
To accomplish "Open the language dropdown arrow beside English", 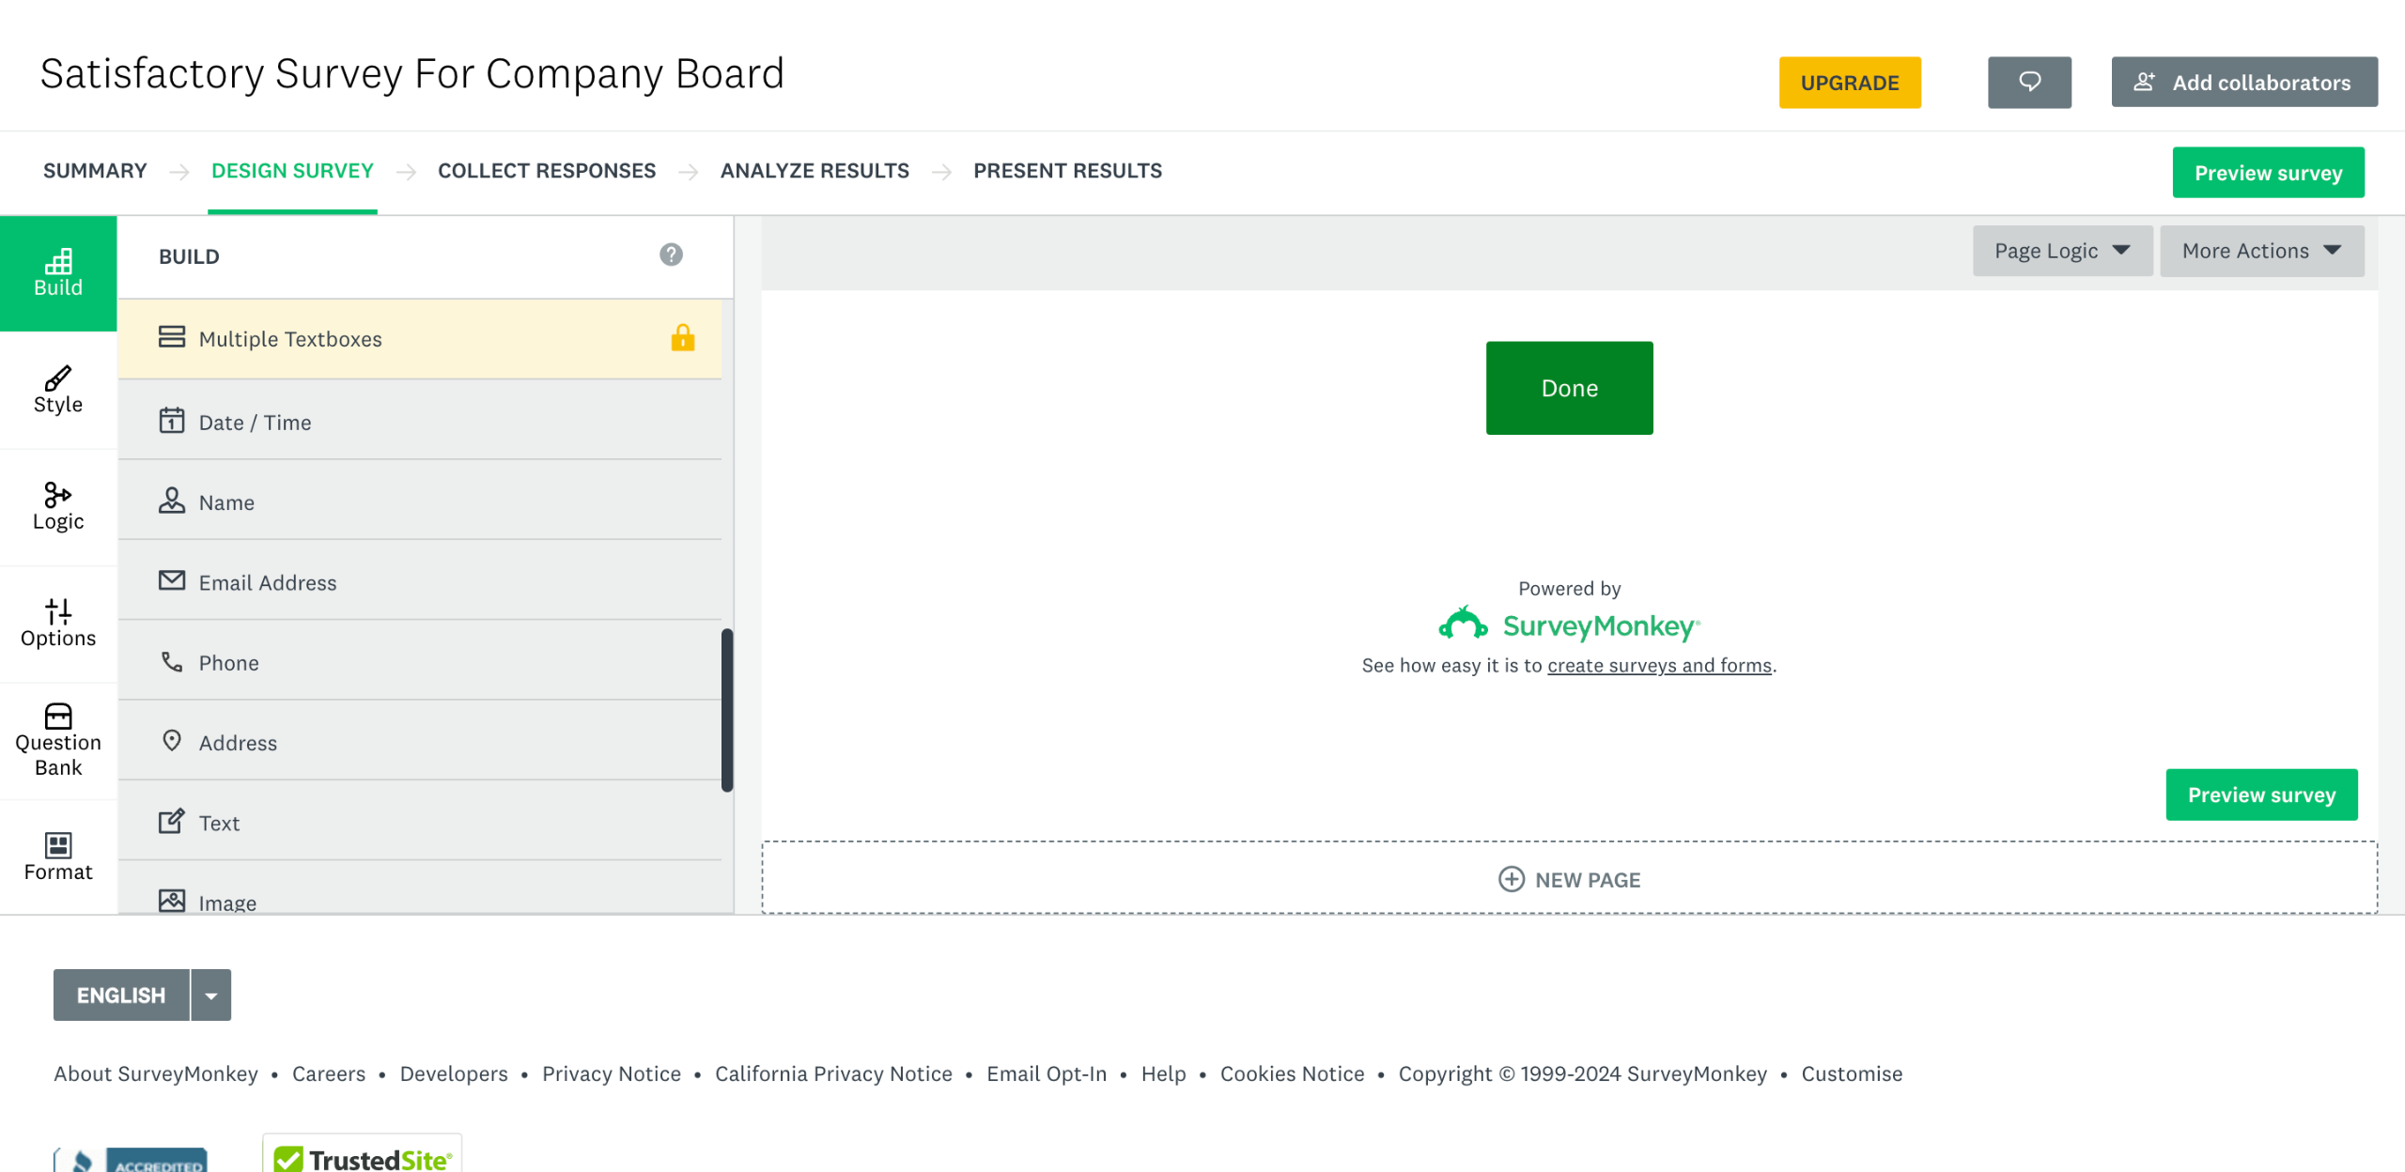I will pos(211,995).
